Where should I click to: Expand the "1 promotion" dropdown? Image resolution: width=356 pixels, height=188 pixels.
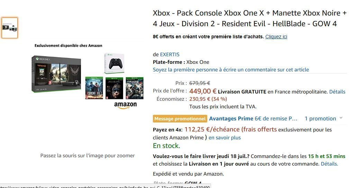(x=320, y=119)
